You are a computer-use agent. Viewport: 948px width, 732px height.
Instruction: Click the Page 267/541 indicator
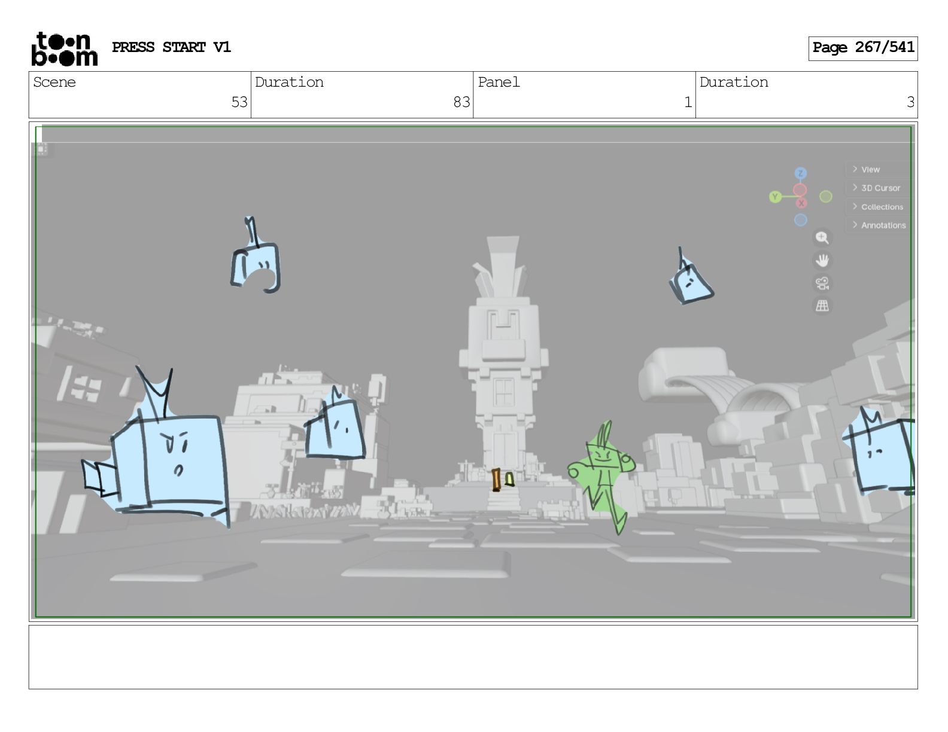click(863, 48)
